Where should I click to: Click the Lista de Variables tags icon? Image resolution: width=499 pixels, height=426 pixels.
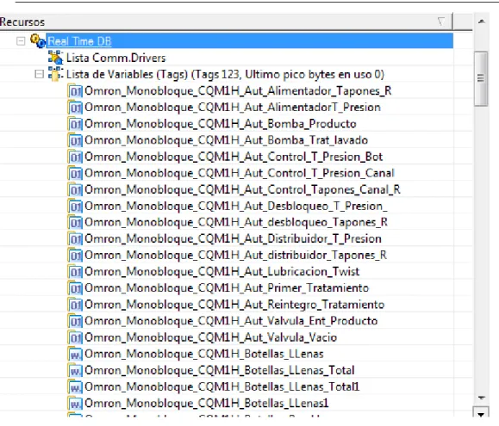(x=55, y=74)
